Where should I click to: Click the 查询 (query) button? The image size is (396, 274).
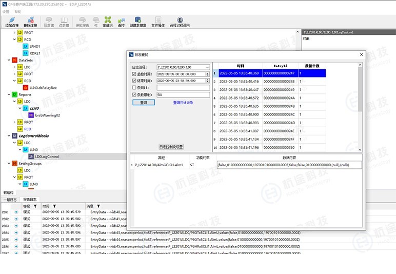coord(143,103)
